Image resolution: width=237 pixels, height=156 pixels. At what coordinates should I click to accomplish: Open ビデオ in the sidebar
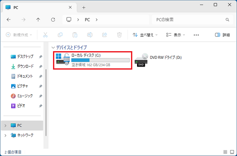pos(18,106)
